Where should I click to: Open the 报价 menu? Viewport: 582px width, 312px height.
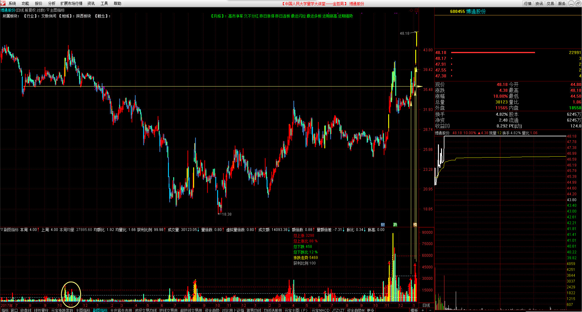point(38,3)
